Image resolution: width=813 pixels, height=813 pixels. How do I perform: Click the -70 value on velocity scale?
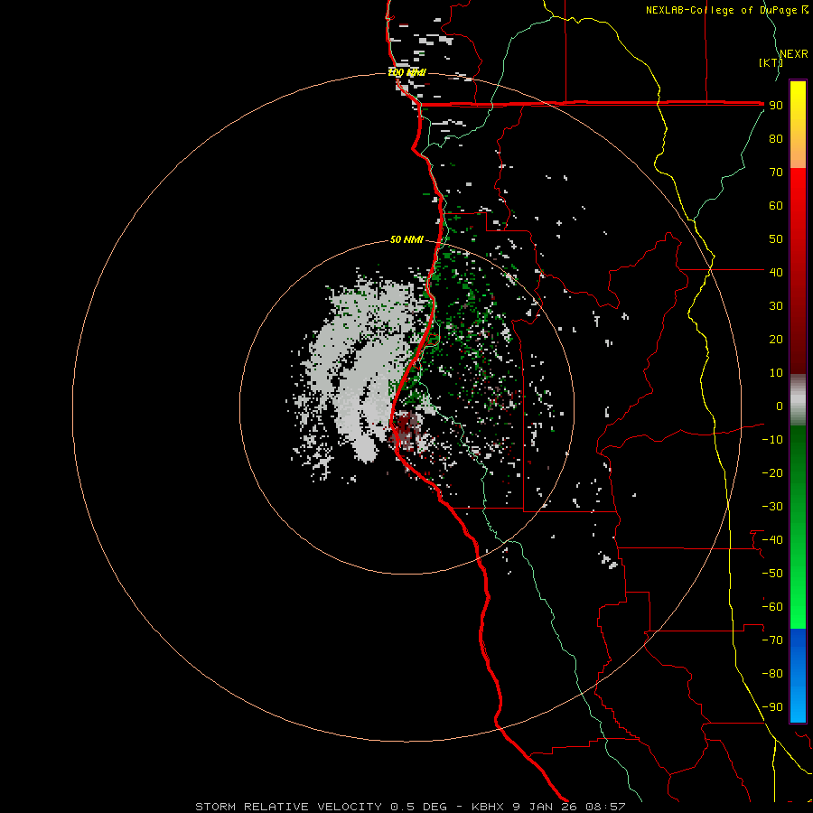772,640
